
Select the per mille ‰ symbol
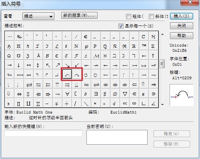[19, 36]
